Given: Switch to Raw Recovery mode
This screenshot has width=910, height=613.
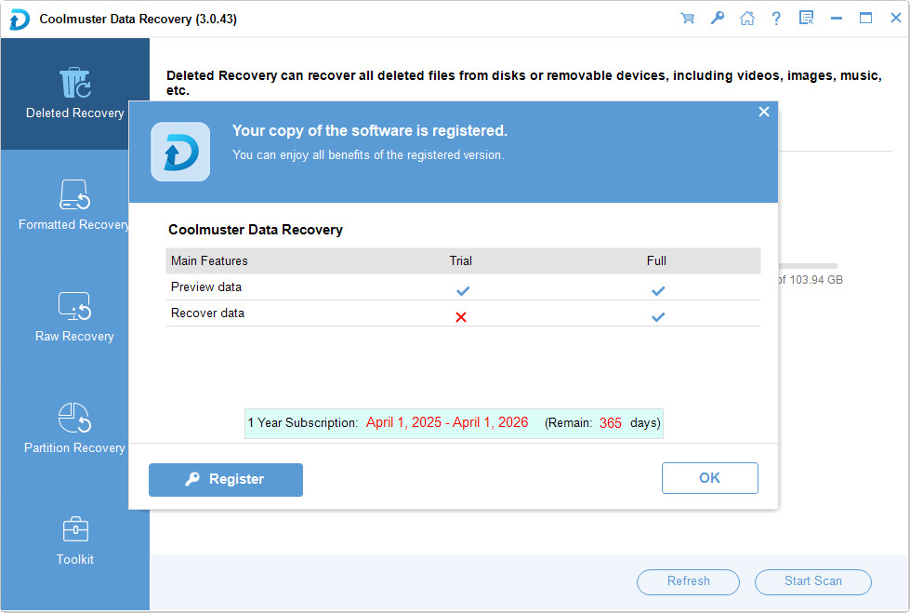Looking at the screenshot, I should (x=74, y=317).
